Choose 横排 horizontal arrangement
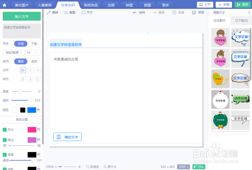Image resolution: width=252 pixels, height=170 pixels. pyautogui.click(x=21, y=61)
